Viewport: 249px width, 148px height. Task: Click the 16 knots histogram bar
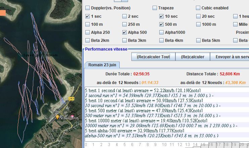pos(212,145)
